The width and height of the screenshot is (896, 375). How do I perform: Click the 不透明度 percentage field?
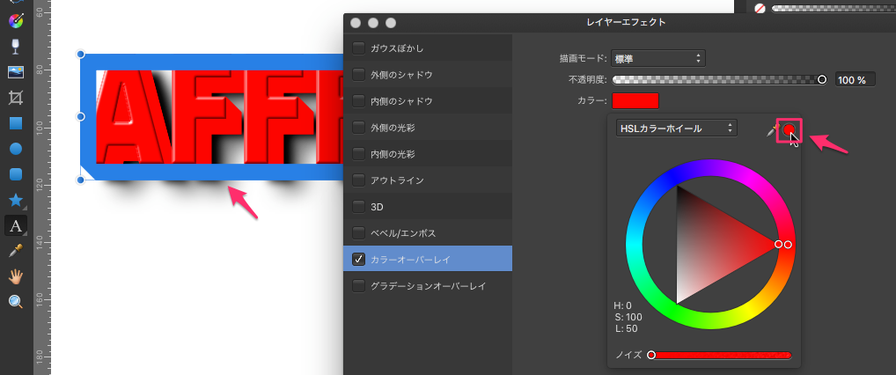point(851,80)
